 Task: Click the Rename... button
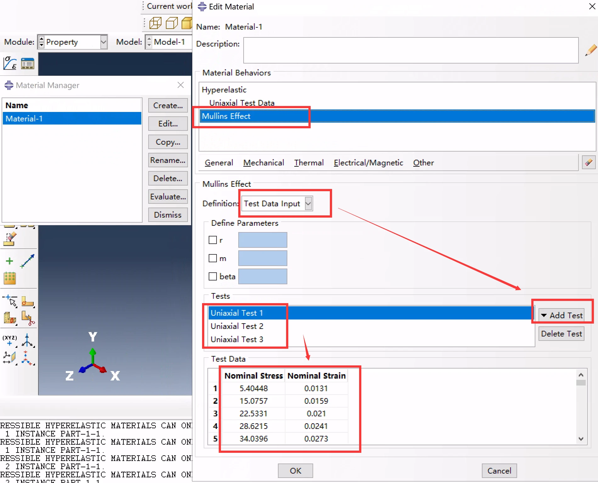pyautogui.click(x=168, y=160)
